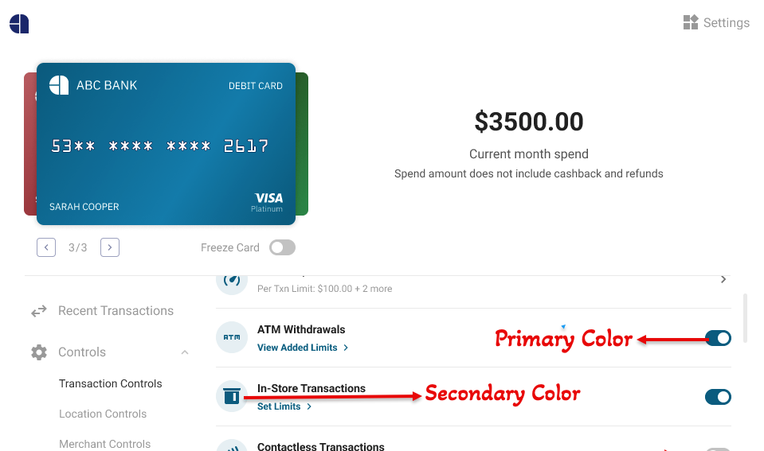Click the blue ABC Bank debit card

tap(166, 144)
